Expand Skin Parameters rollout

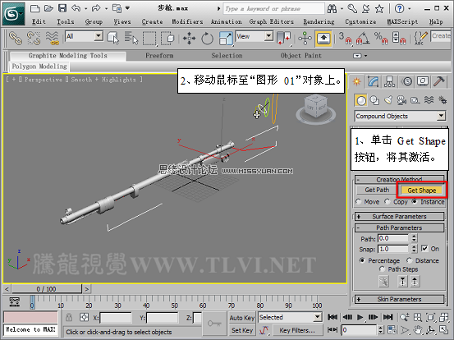(400, 299)
